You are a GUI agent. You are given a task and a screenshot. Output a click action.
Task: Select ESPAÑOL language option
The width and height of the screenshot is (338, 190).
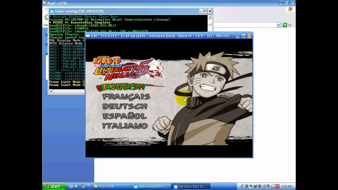124,116
